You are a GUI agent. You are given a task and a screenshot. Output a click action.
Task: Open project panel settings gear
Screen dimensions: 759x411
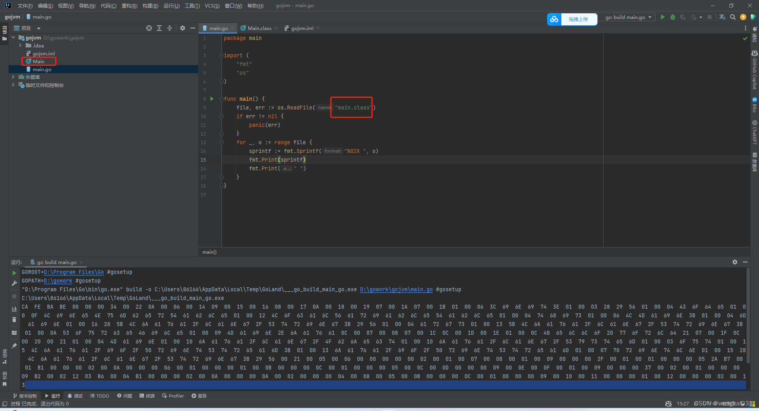pyautogui.click(x=183, y=28)
